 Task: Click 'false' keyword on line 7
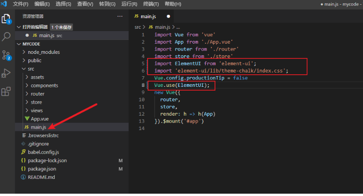240,78
